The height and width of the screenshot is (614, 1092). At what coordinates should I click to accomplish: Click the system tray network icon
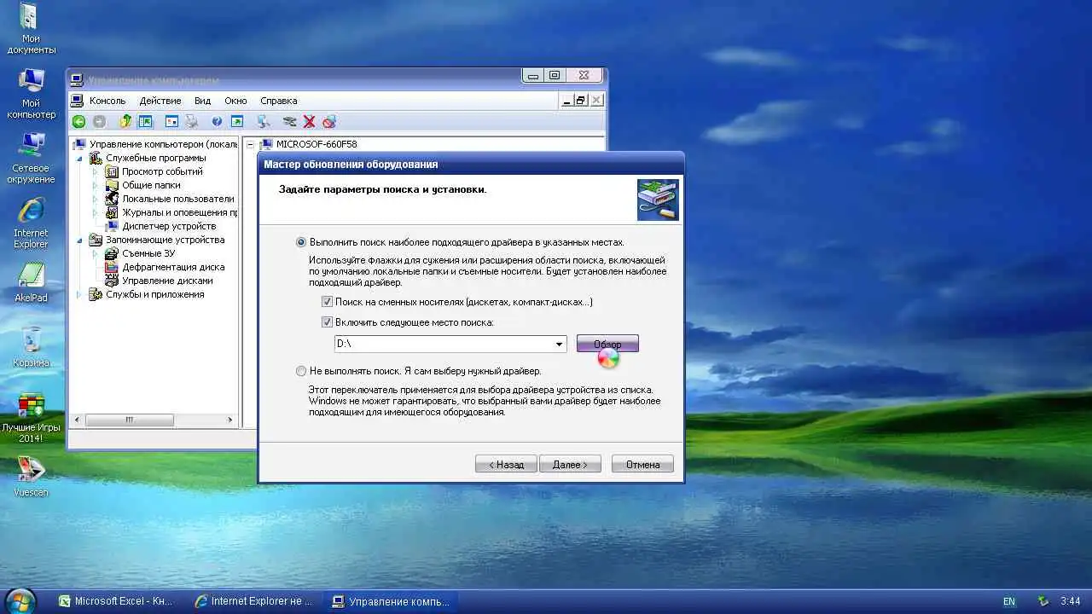pos(1043,601)
